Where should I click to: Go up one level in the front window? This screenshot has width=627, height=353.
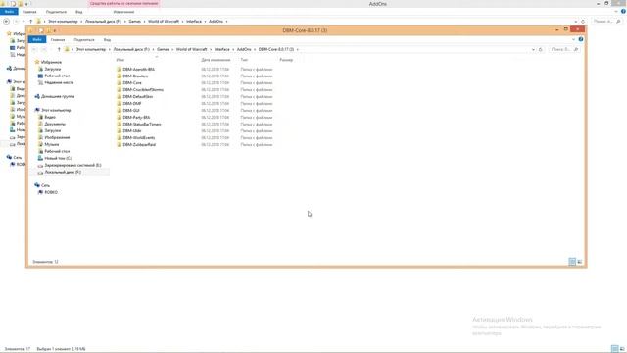point(59,49)
